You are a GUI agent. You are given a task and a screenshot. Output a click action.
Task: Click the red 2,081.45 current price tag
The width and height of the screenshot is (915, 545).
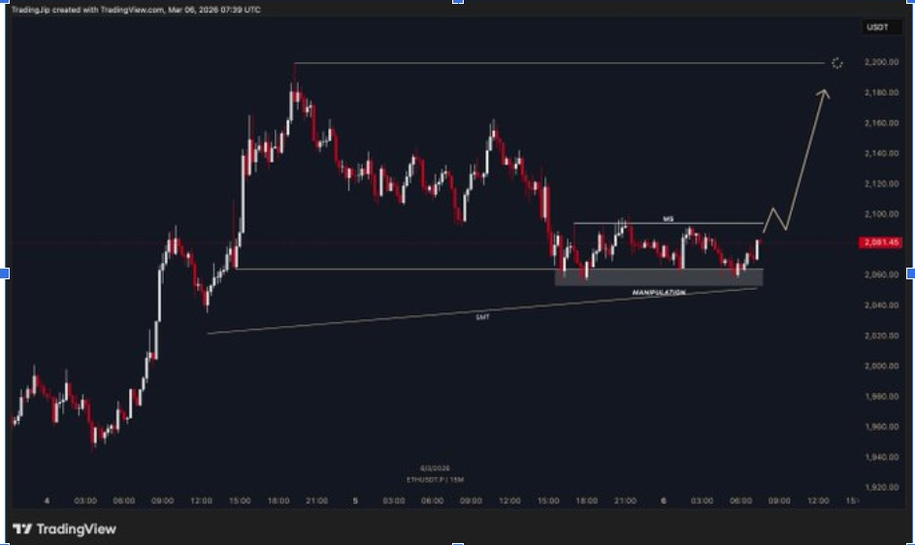tap(881, 242)
